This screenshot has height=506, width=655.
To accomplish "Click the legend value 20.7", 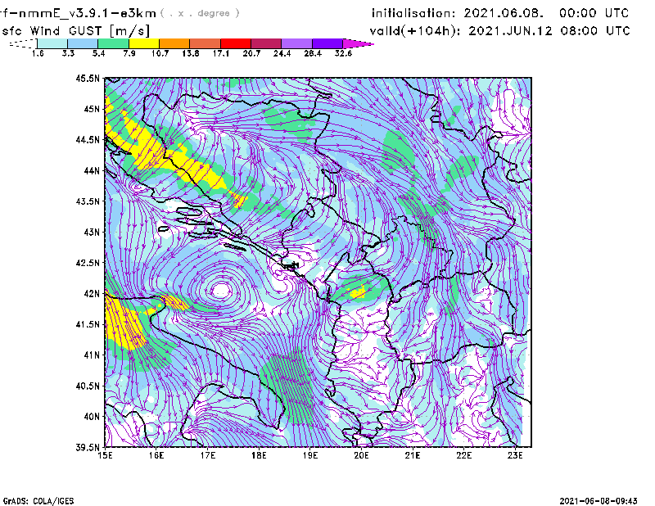I will coord(251,53).
